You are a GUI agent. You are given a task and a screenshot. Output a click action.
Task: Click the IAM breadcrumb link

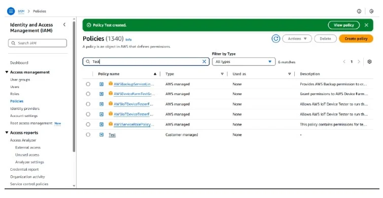pos(21,11)
